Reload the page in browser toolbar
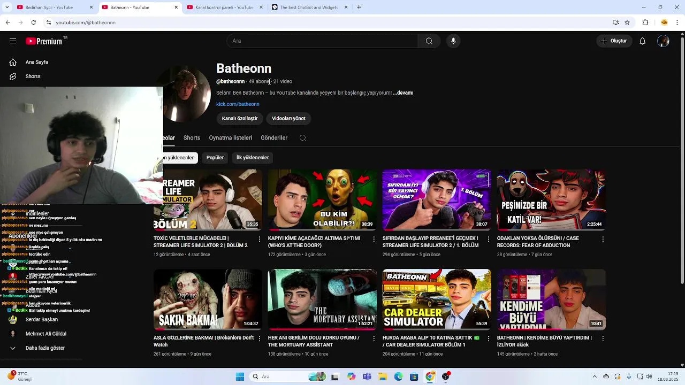The height and width of the screenshot is (385, 685). pos(33,22)
